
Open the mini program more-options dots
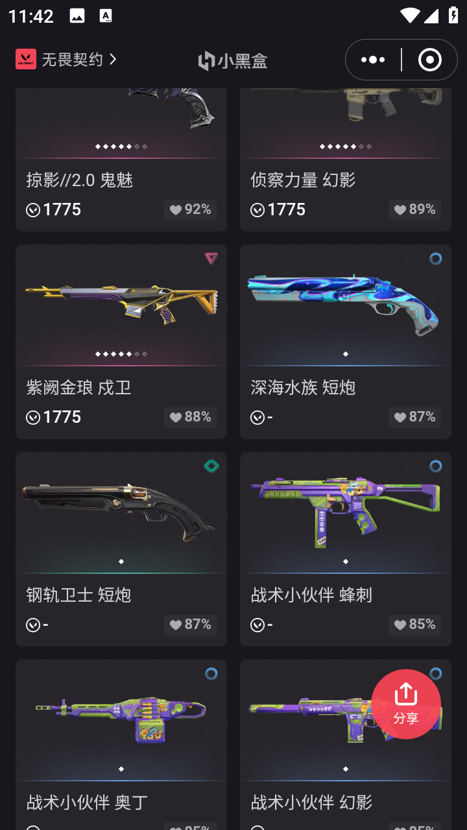pyautogui.click(x=372, y=60)
